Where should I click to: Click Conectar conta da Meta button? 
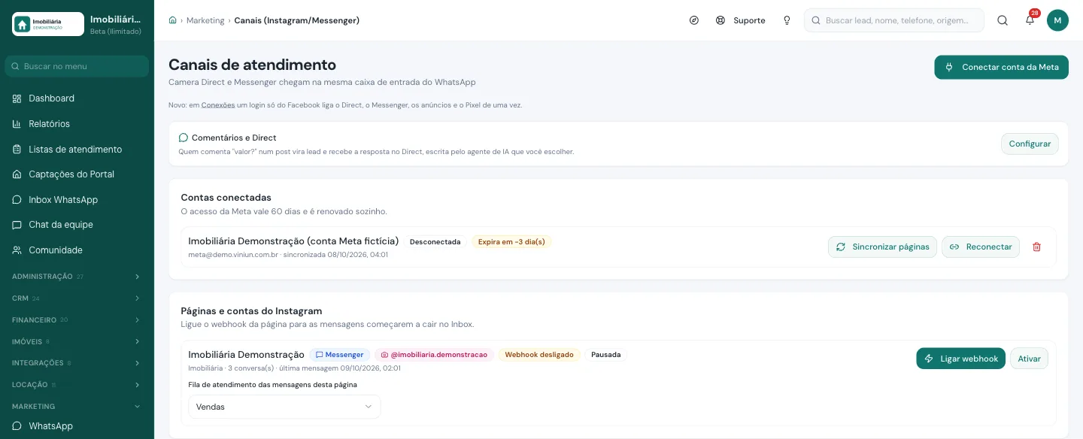(1001, 67)
